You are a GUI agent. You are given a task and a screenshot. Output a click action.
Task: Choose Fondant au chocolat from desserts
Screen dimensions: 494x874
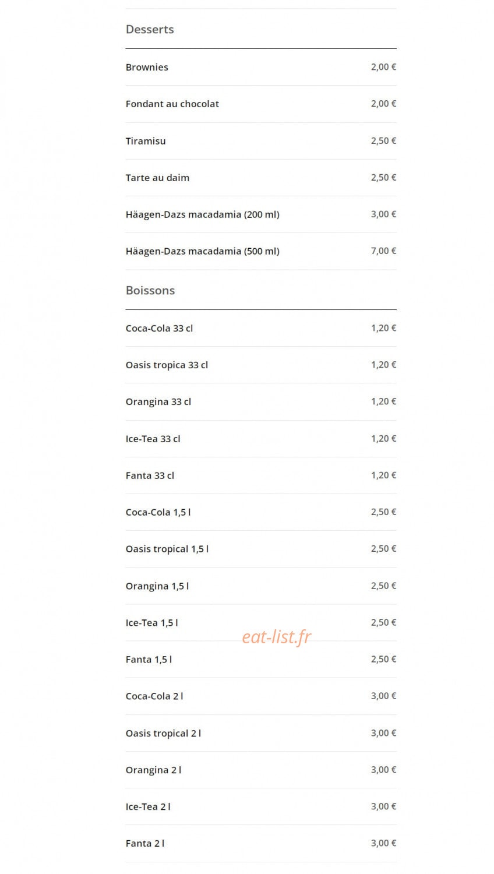click(261, 104)
